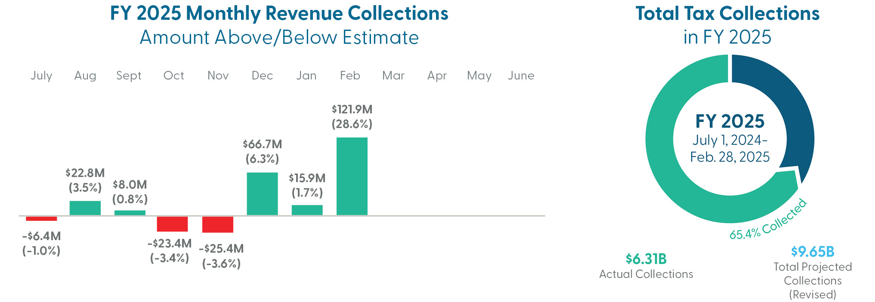
Task: Select the $9.65B Total Projected Collections figure
Action: tap(813, 252)
